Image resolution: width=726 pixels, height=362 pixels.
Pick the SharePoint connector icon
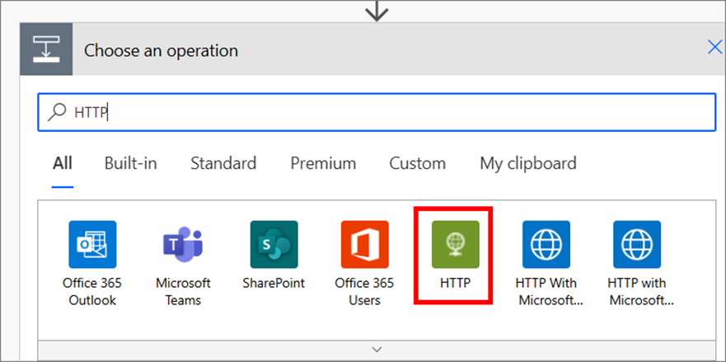(274, 245)
